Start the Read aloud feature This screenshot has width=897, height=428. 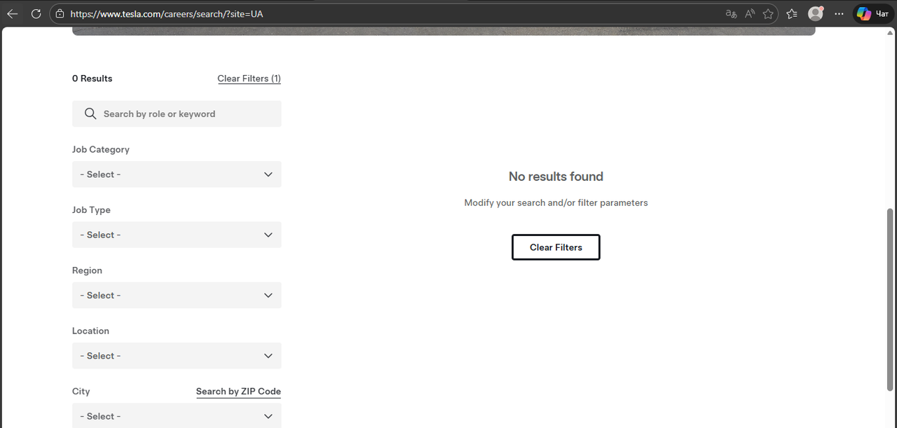coord(750,13)
